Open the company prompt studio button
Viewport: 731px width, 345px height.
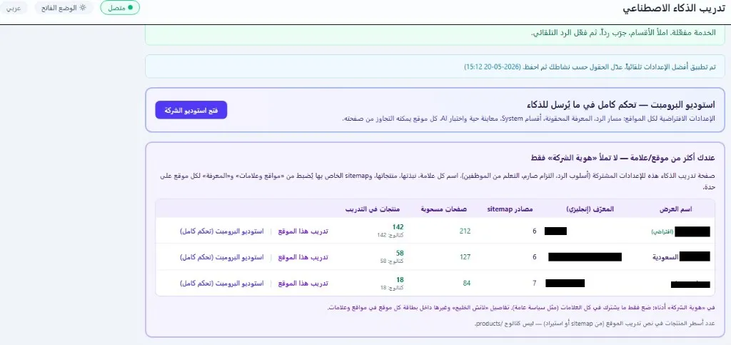coord(191,110)
